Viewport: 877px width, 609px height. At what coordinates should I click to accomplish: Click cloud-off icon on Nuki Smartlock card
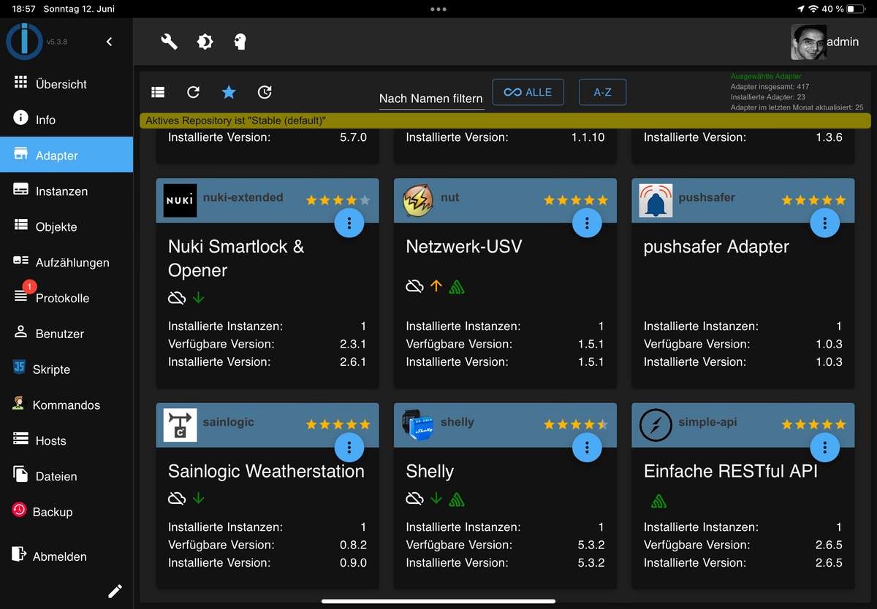click(176, 297)
